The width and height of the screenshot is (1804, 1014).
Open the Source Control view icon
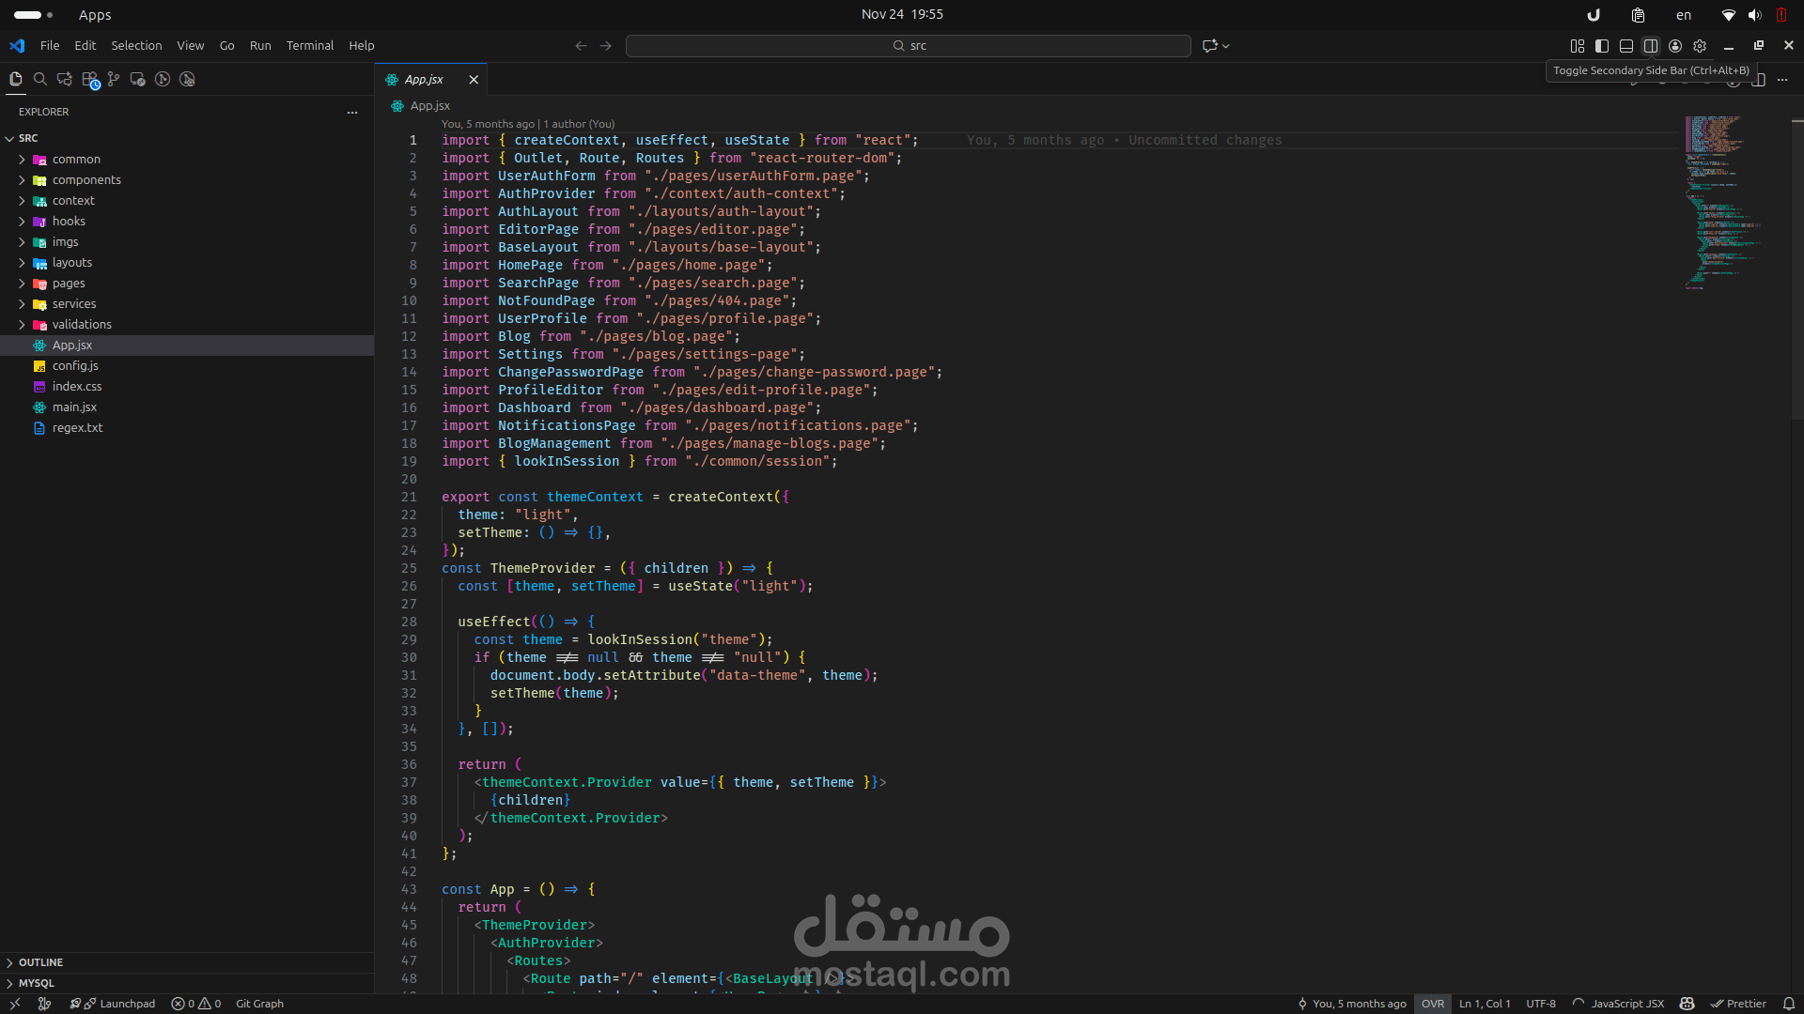114,80
